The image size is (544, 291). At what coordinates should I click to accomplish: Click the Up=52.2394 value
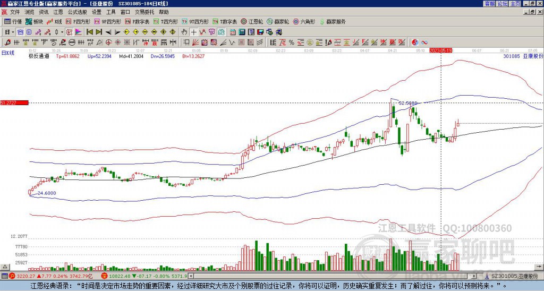click(x=99, y=56)
